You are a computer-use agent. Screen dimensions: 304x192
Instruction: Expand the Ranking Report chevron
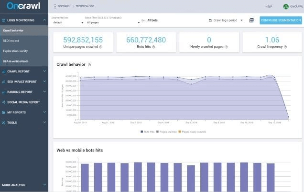click(x=44, y=92)
